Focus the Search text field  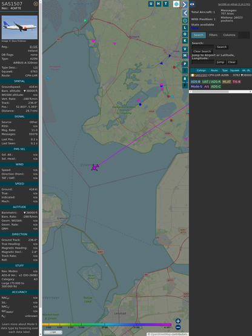pyautogui.click(x=203, y=47)
